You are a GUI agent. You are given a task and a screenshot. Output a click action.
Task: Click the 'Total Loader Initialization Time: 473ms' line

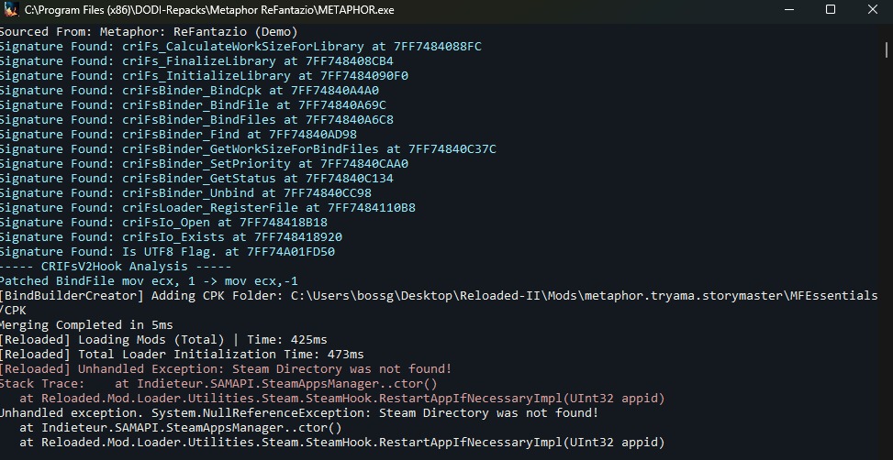click(x=182, y=355)
